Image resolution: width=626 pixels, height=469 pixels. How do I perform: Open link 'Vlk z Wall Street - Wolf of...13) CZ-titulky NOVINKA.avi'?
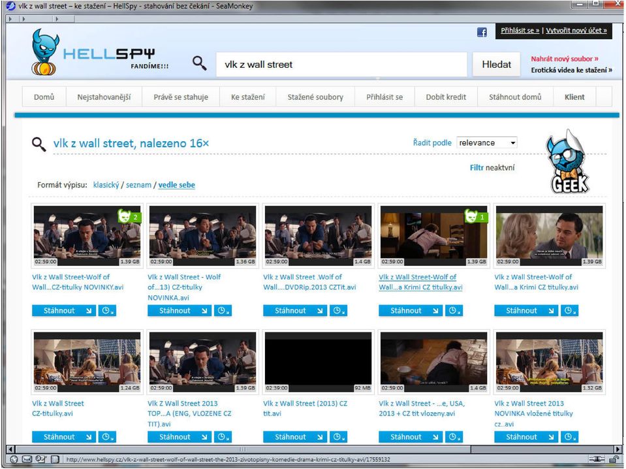click(x=184, y=287)
